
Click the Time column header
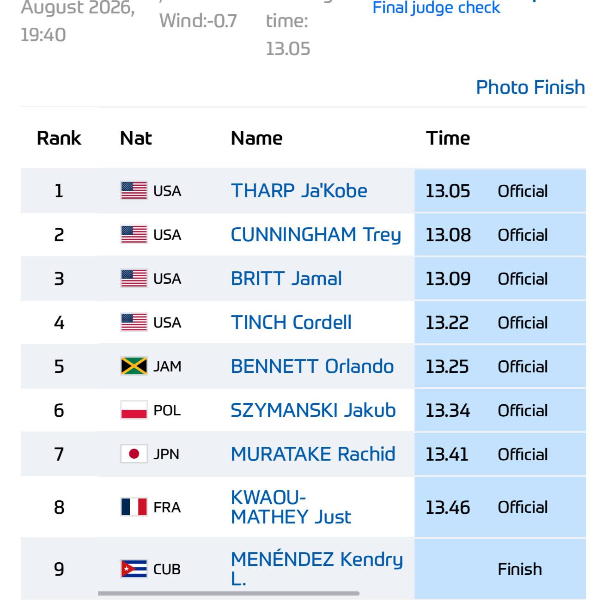tap(448, 138)
